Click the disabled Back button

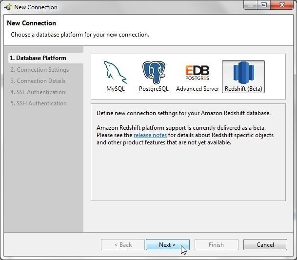123,245
